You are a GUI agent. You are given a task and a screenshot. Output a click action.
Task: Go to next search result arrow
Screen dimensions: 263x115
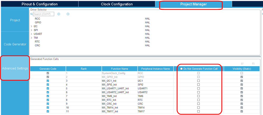[x=68, y=14]
